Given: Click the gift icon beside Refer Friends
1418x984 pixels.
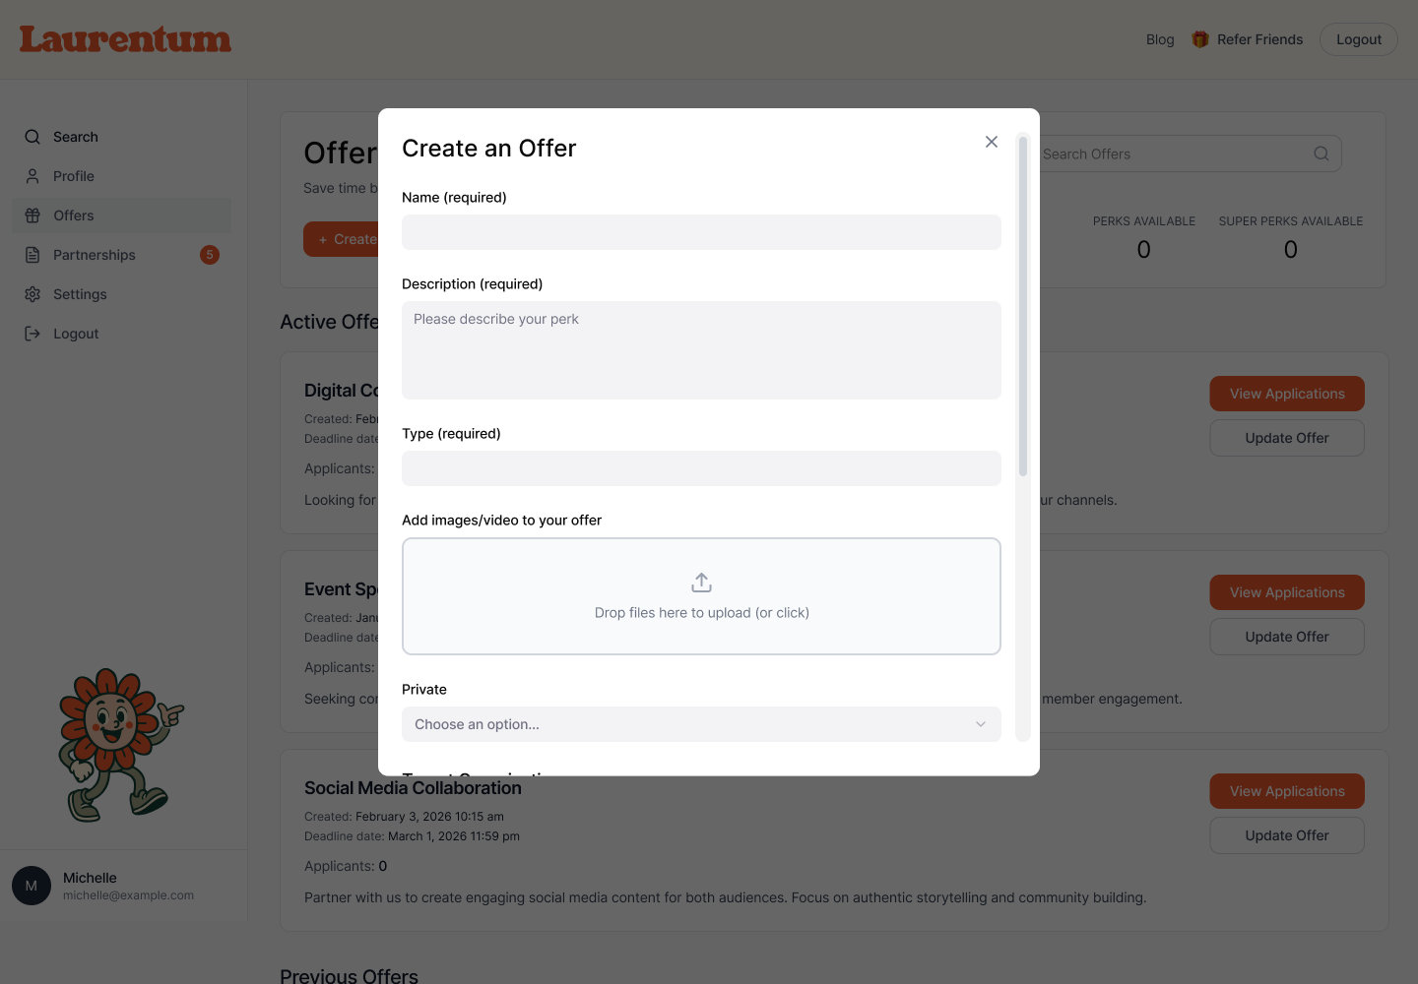Looking at the screenshot, I should [x=1199, y=39].
